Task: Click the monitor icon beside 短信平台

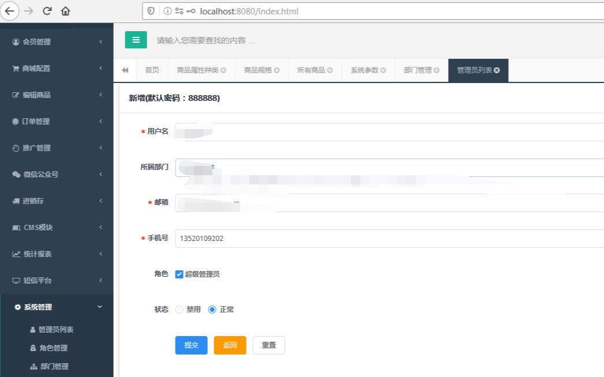Action: [16, 280]
